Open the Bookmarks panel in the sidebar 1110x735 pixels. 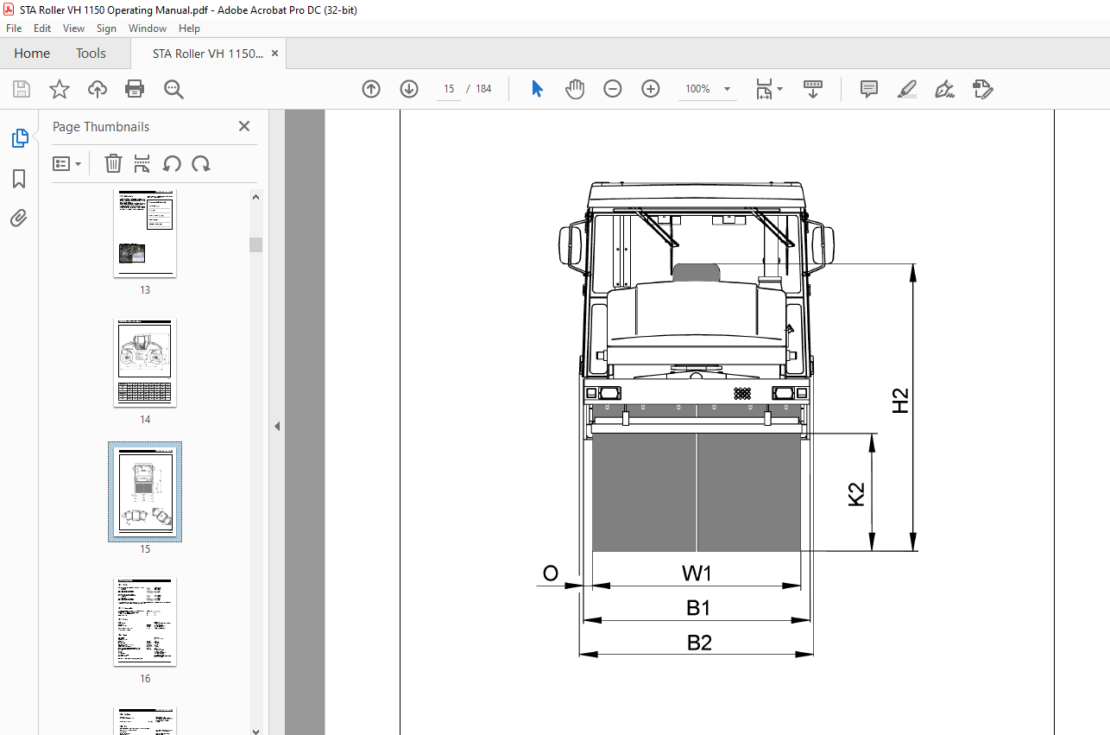coord(19,179)
